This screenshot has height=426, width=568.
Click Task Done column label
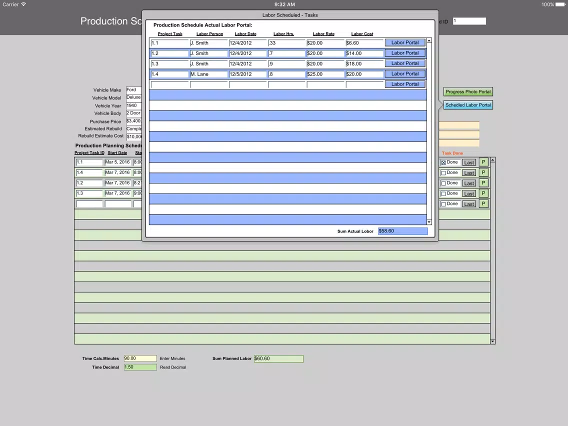pos(452,153)
